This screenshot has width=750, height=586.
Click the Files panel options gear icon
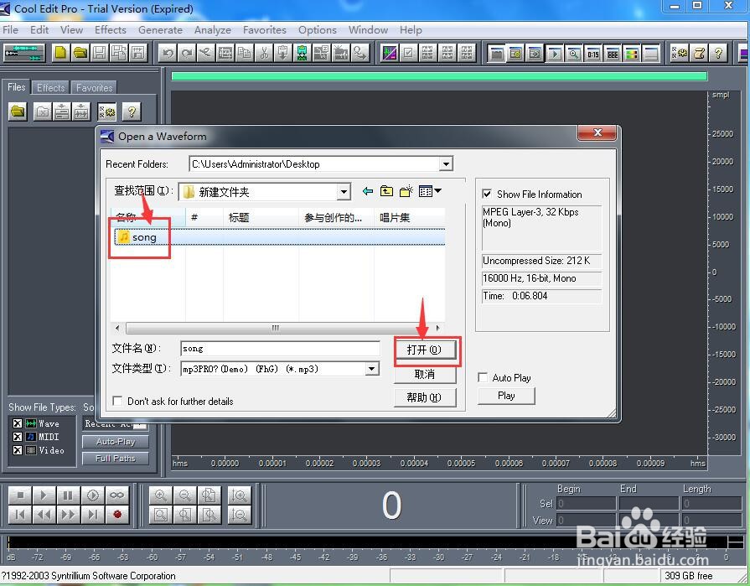107,112
